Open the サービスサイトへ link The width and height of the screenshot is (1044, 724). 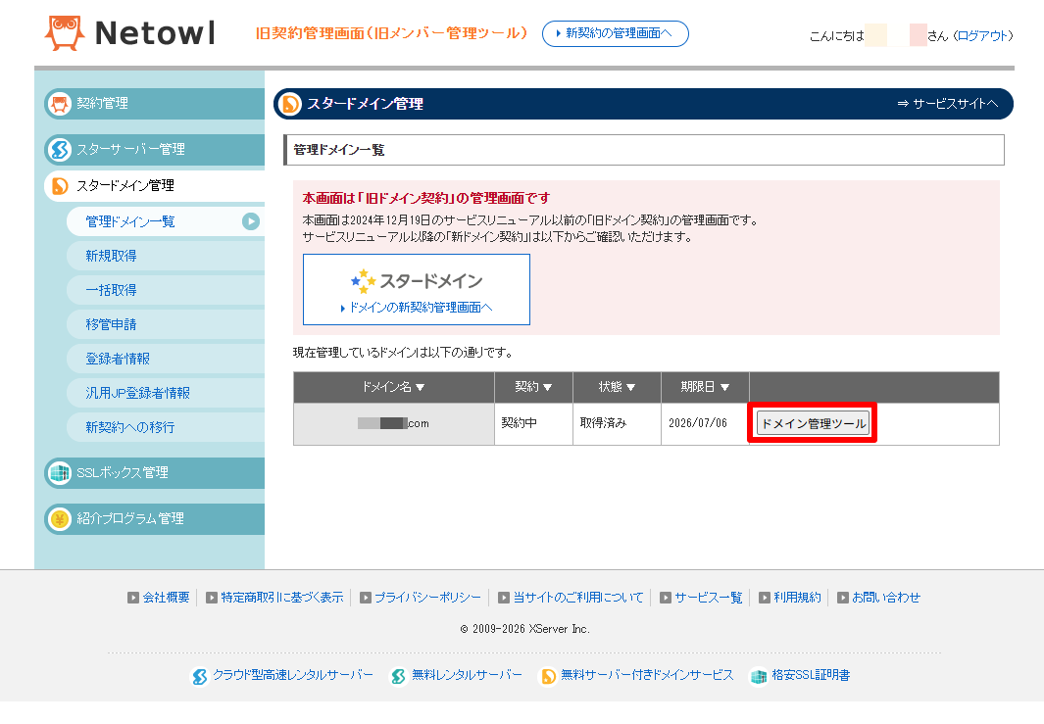coord(947,104)
